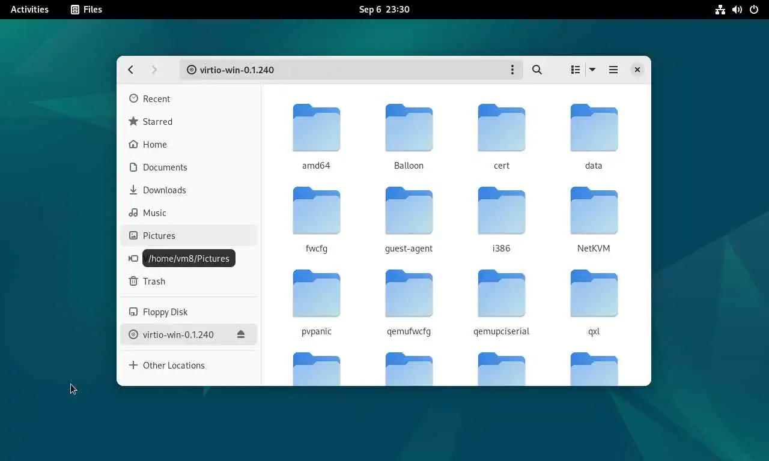Open Recent in the sidebar

[189, 98]
